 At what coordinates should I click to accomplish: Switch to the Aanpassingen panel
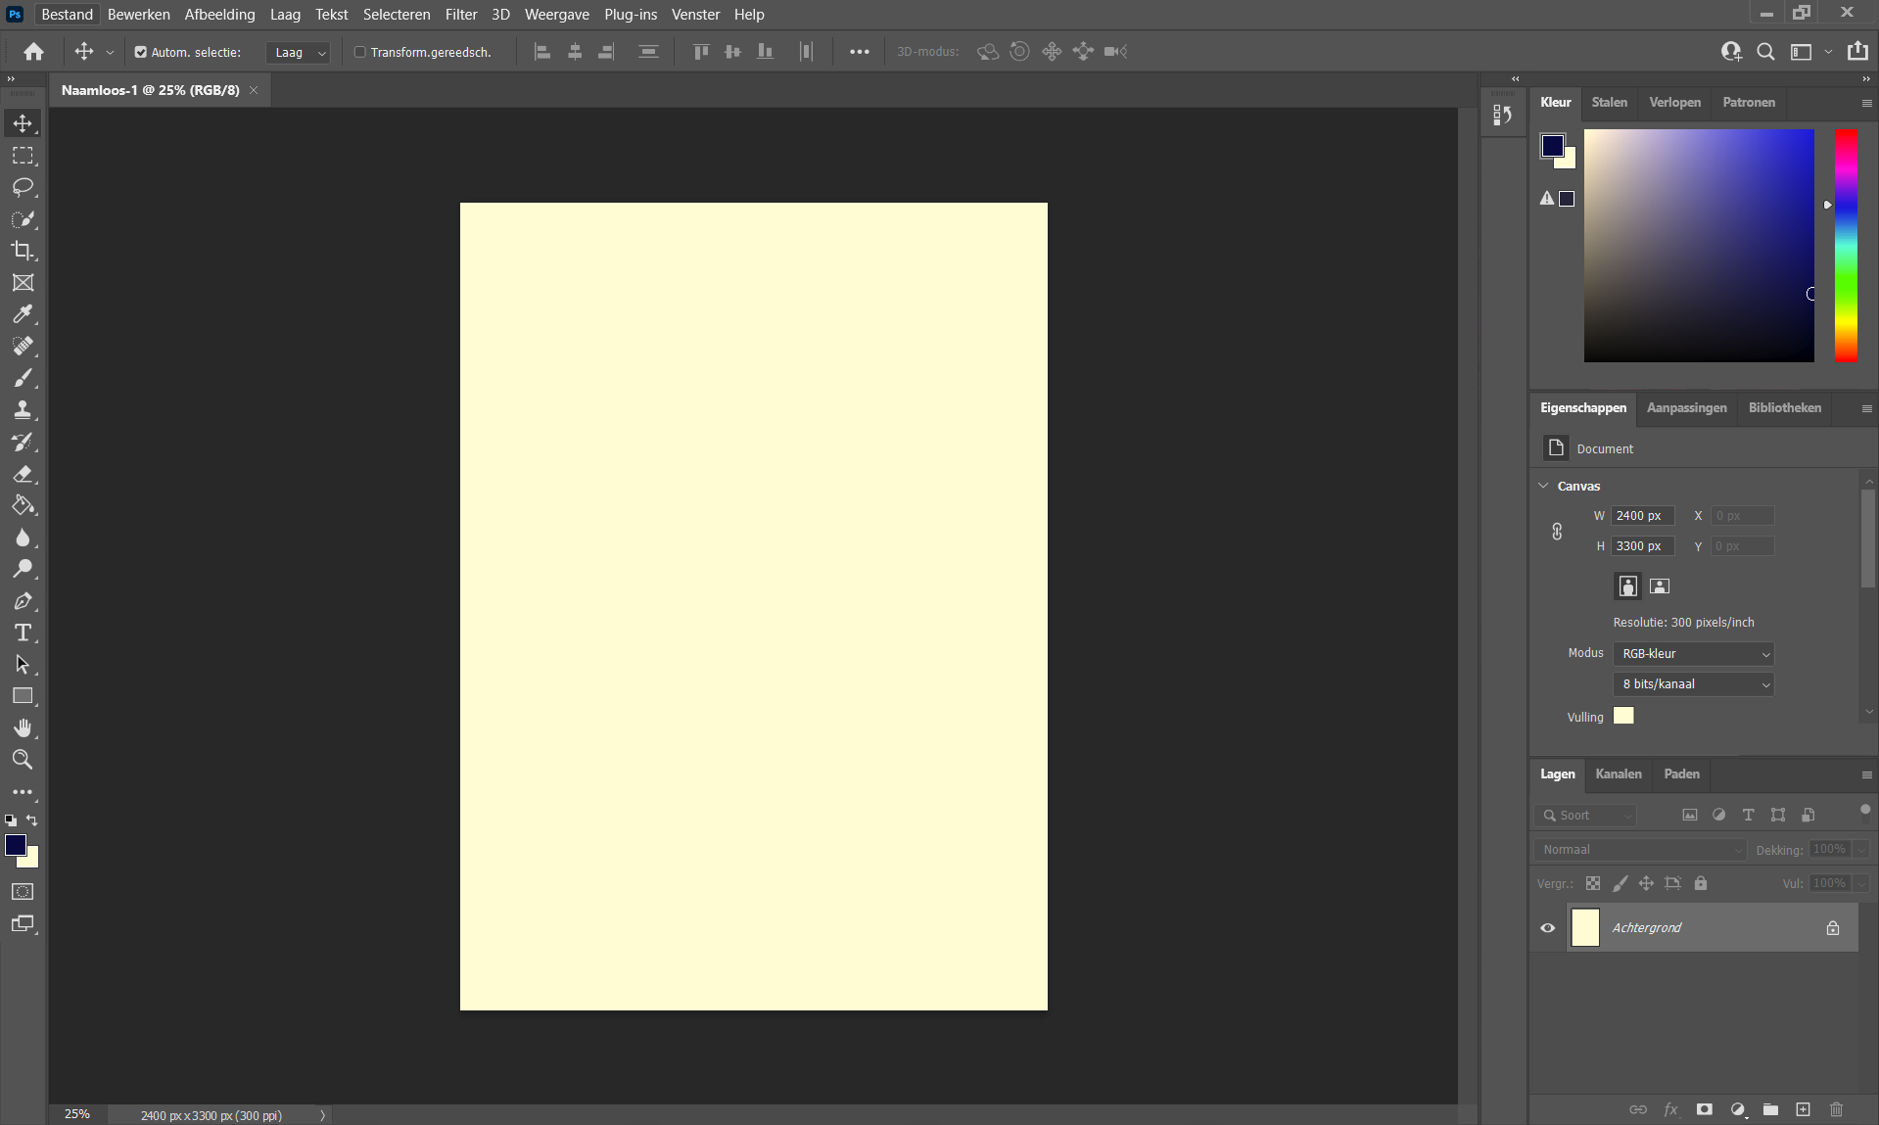coord(1686,408)
